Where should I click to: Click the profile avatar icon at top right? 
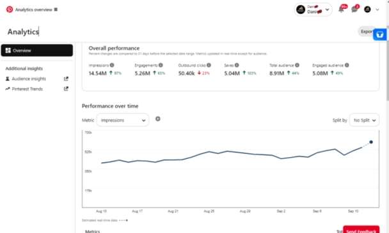click(367, 10)
